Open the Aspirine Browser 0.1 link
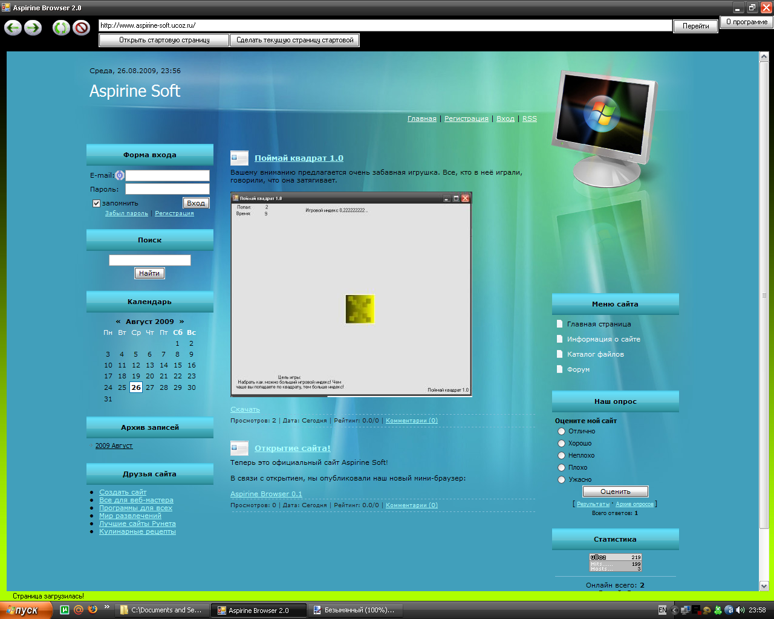 click(266, 494)
